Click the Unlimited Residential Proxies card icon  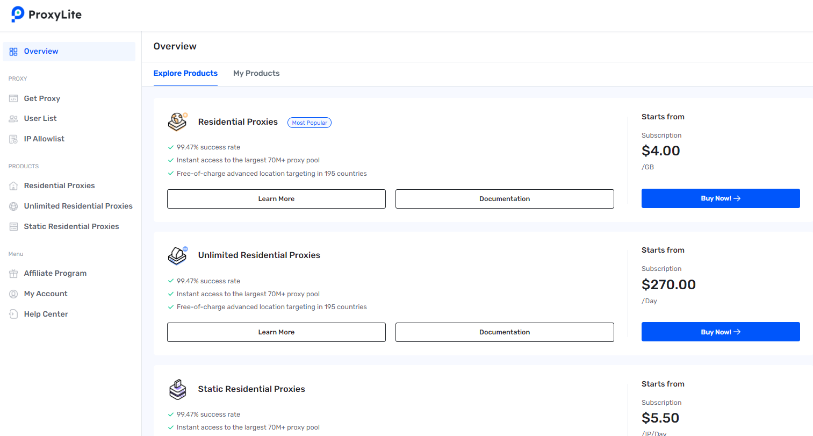click(x=178, y=255)
